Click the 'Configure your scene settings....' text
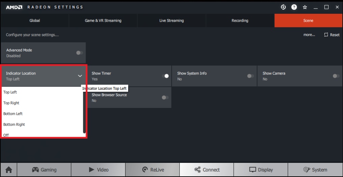 32,35
